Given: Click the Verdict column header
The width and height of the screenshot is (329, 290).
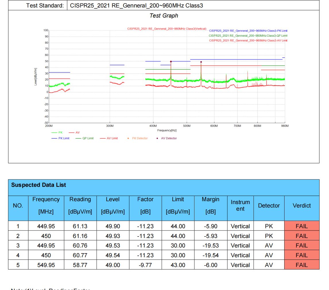Looking at the screenshot, I should click(301, 206).
